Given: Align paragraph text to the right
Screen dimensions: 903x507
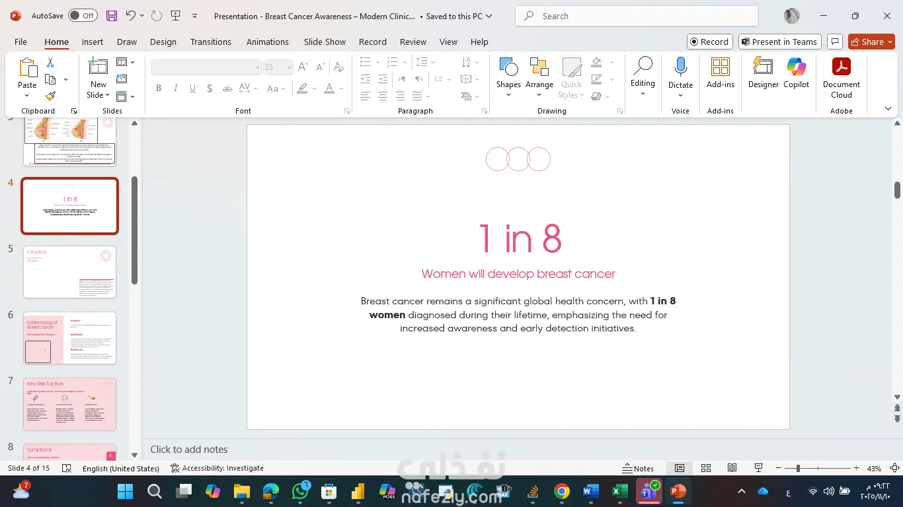Looking at the screenshot, I should (x=400, y=96).
